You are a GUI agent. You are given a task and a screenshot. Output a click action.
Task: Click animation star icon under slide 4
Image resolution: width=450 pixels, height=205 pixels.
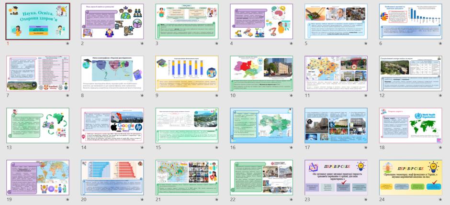pyautogui.click(x=291, y=43)
